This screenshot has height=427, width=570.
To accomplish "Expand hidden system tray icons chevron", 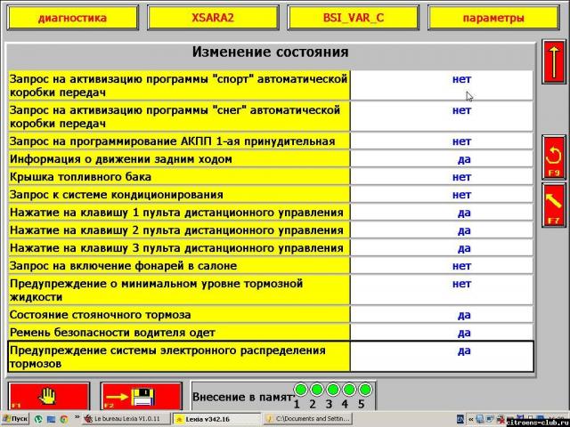I will (471, 419).
